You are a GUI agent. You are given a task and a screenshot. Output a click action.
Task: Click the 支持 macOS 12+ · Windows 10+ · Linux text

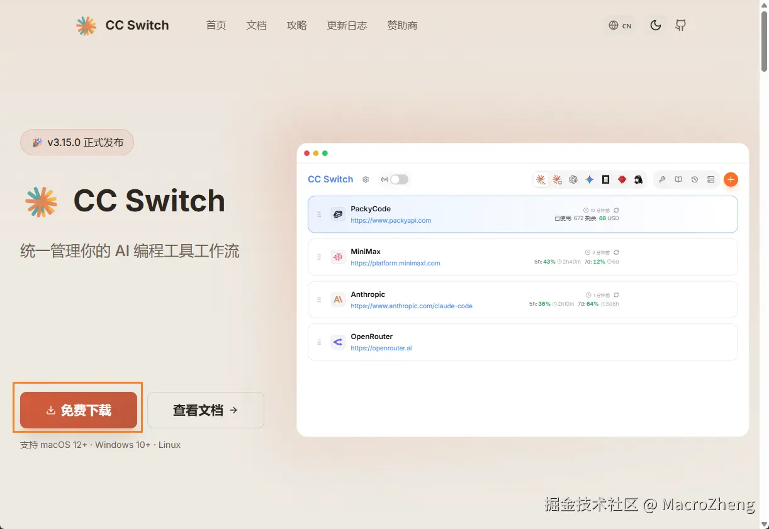(x=100, y=445)
